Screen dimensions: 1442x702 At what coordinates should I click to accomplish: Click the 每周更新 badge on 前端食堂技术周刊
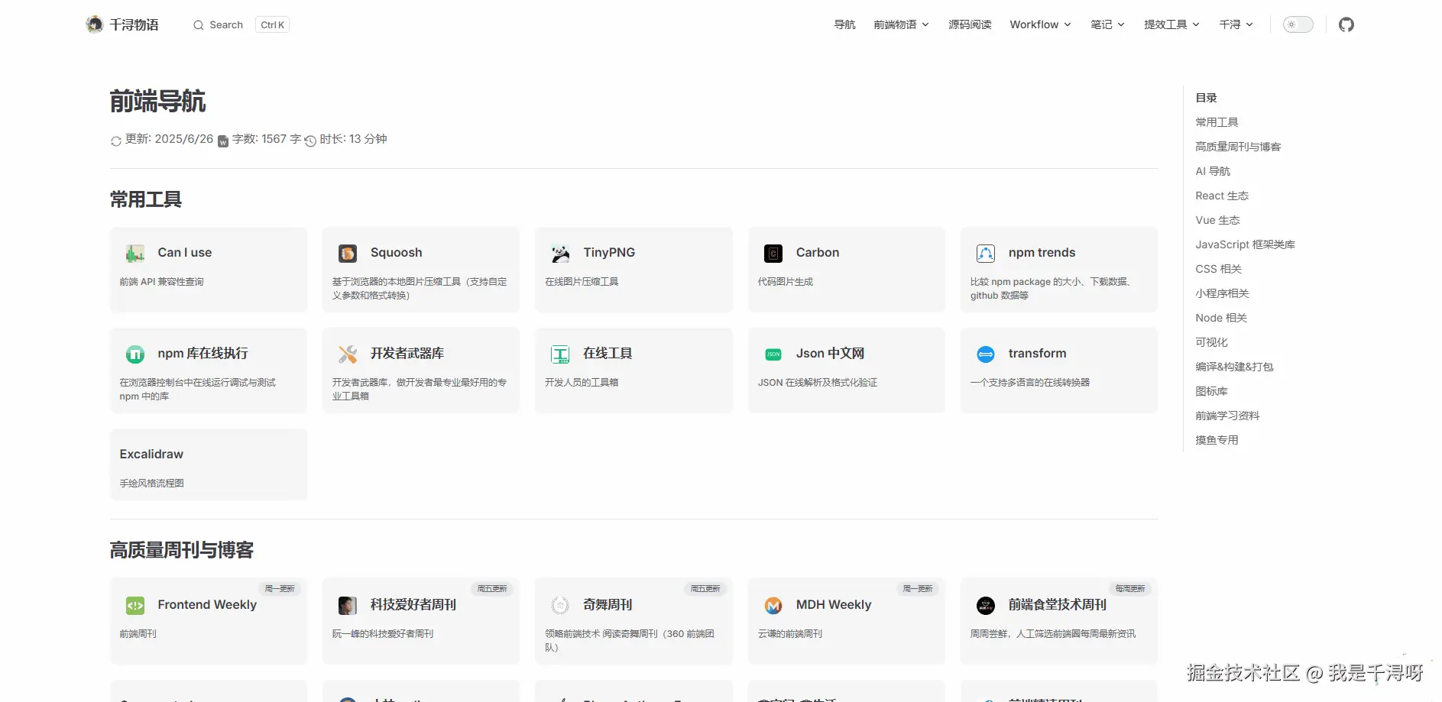1130,589
